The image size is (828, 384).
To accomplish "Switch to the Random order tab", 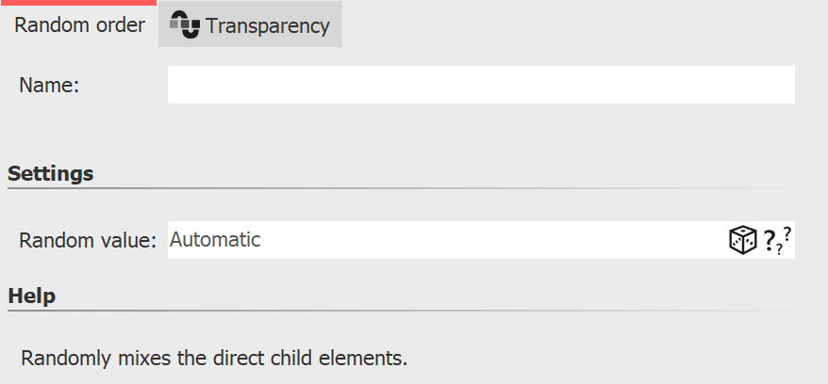I will [x=79, y=25].
